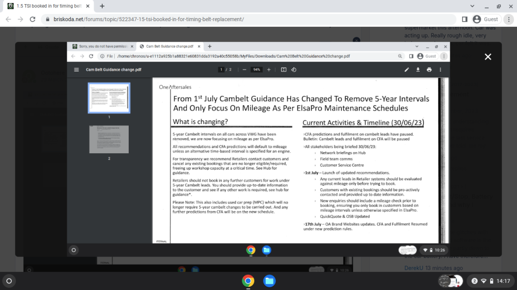
Task: Zoom in the PDF with the plus button
Action: [269, 70]
